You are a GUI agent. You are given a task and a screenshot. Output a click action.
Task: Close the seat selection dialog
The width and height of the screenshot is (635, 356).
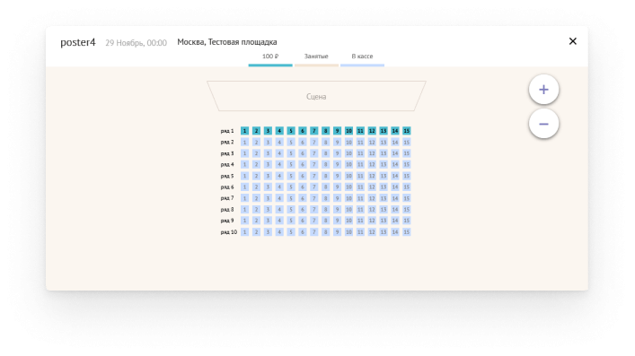tap(572, 41)
